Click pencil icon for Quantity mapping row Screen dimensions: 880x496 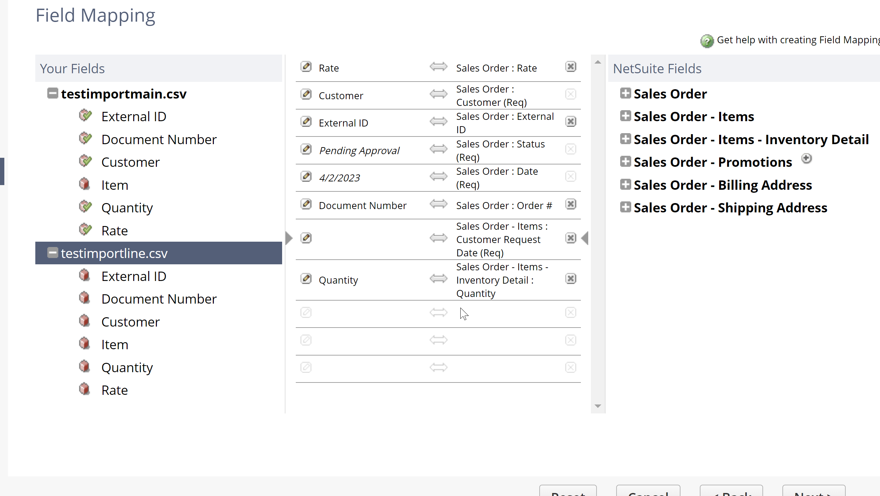pos(306,279)
